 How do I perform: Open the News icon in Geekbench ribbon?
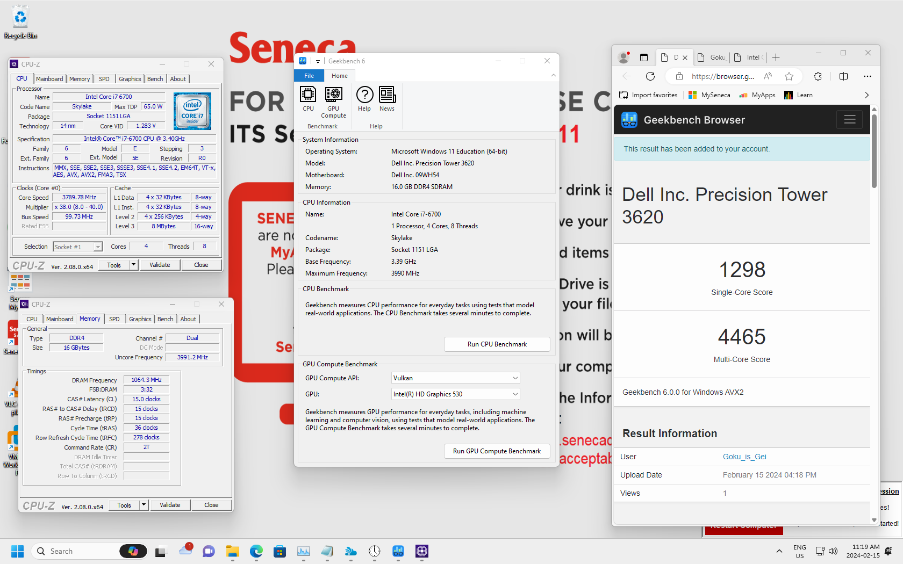(x=387, y=99)
